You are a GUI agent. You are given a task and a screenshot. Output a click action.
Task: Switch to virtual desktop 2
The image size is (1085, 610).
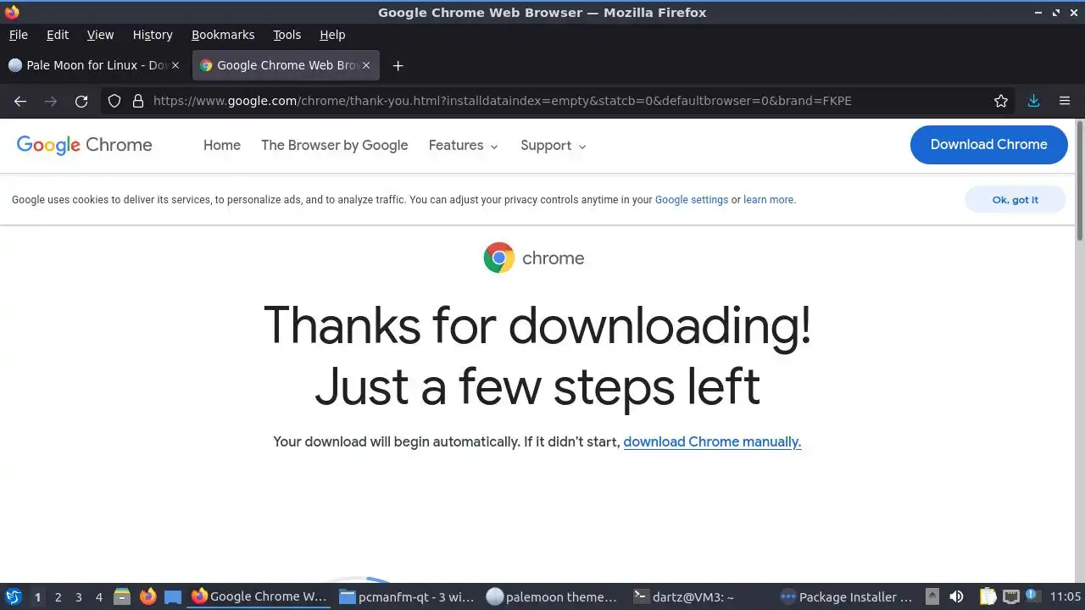click(58, 597)
